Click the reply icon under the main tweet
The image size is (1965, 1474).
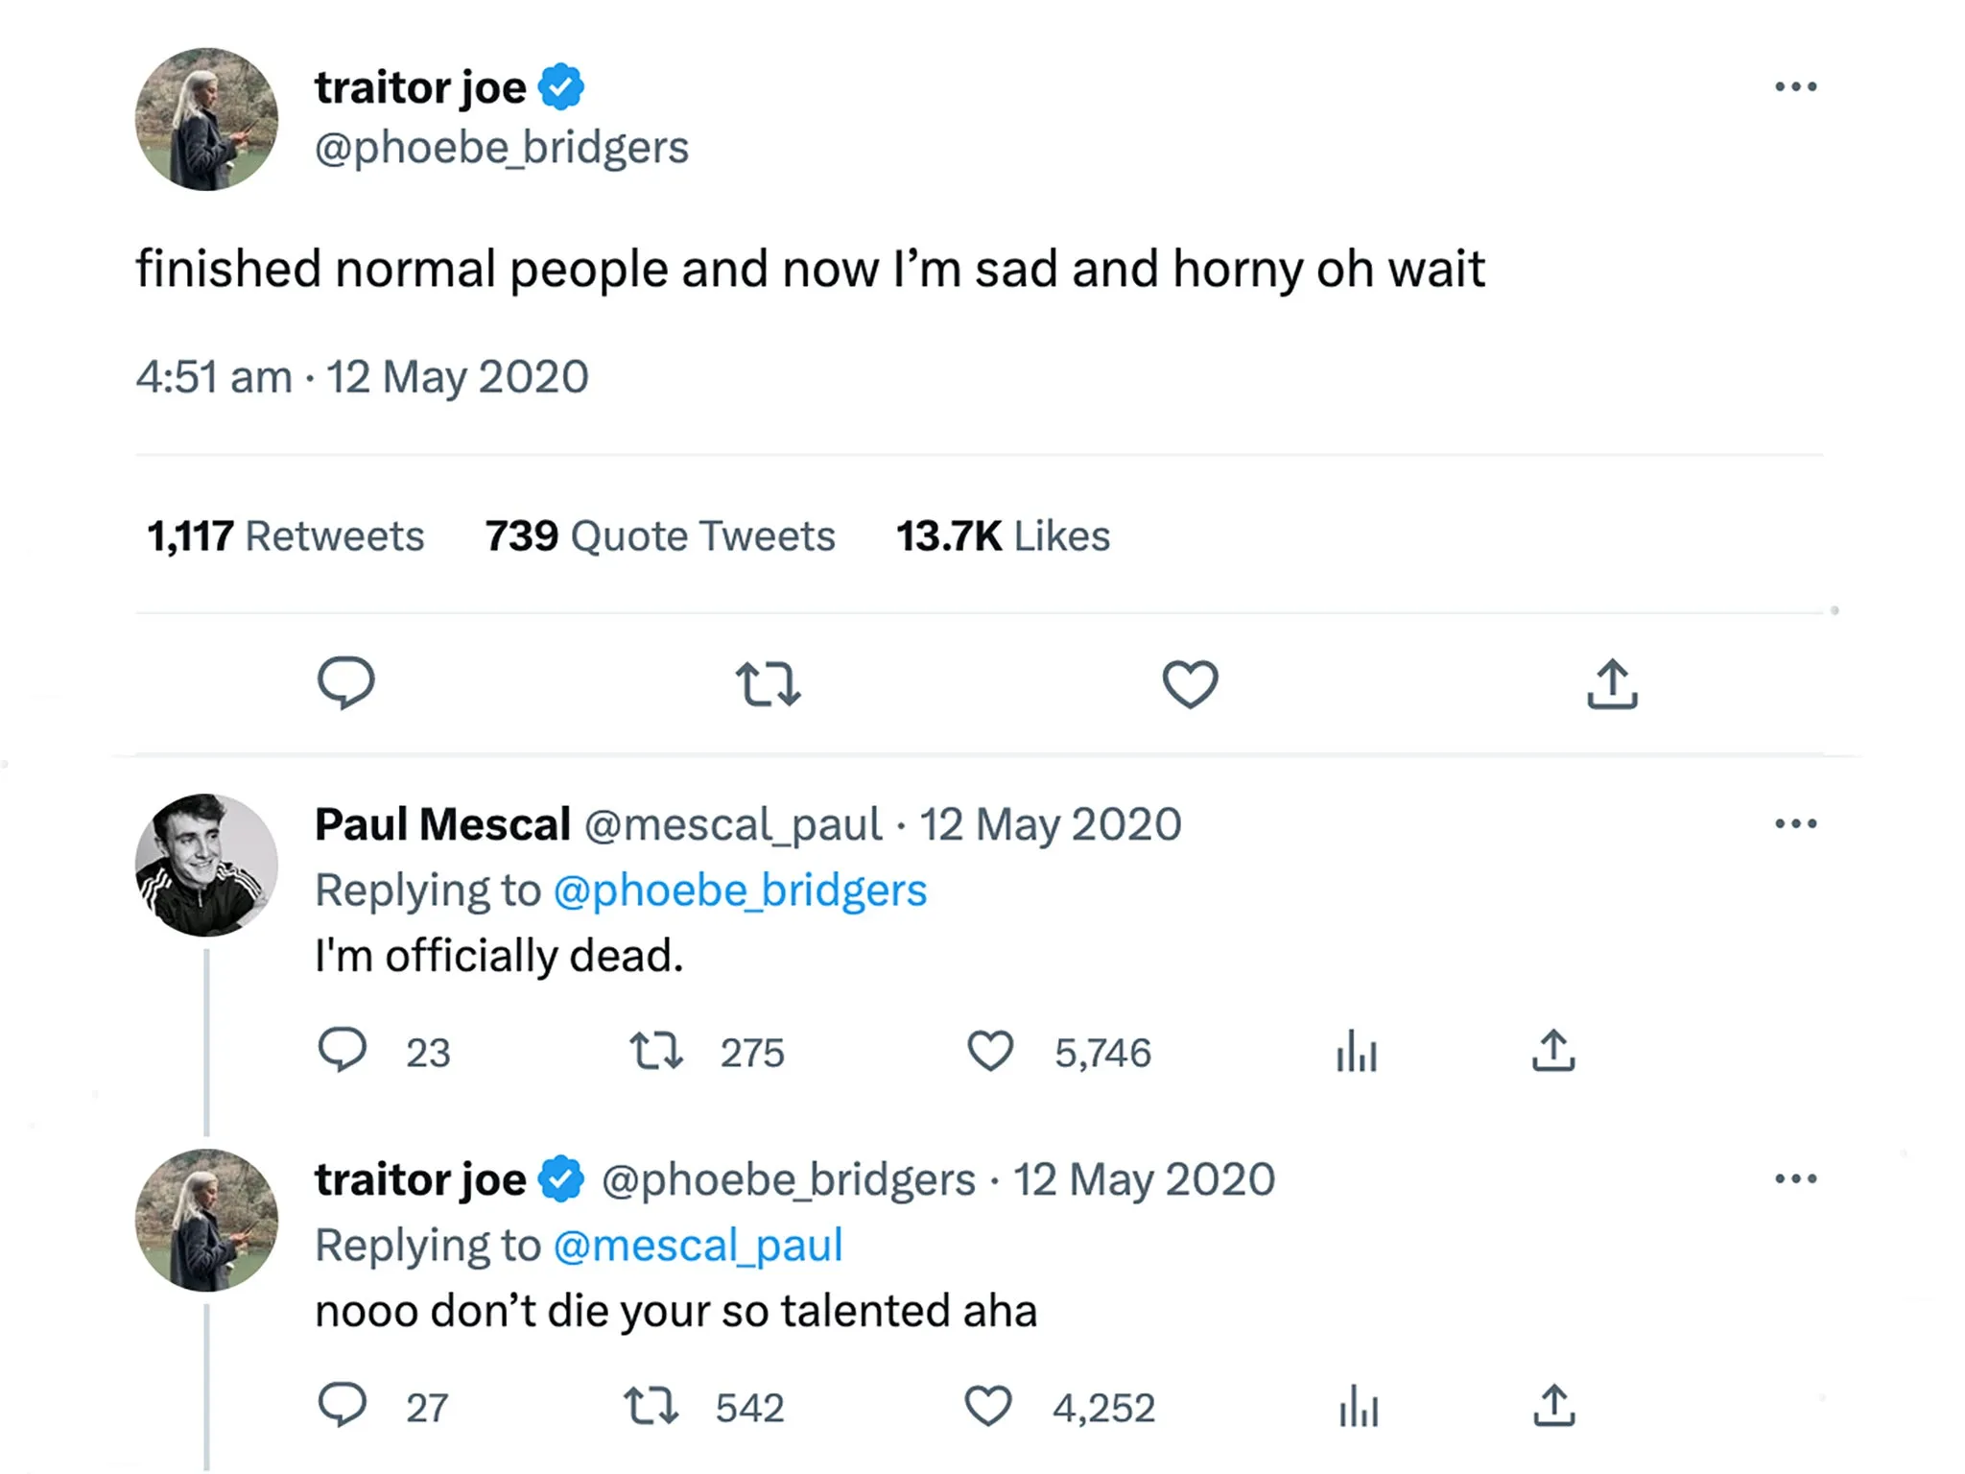tap(345, 683)
